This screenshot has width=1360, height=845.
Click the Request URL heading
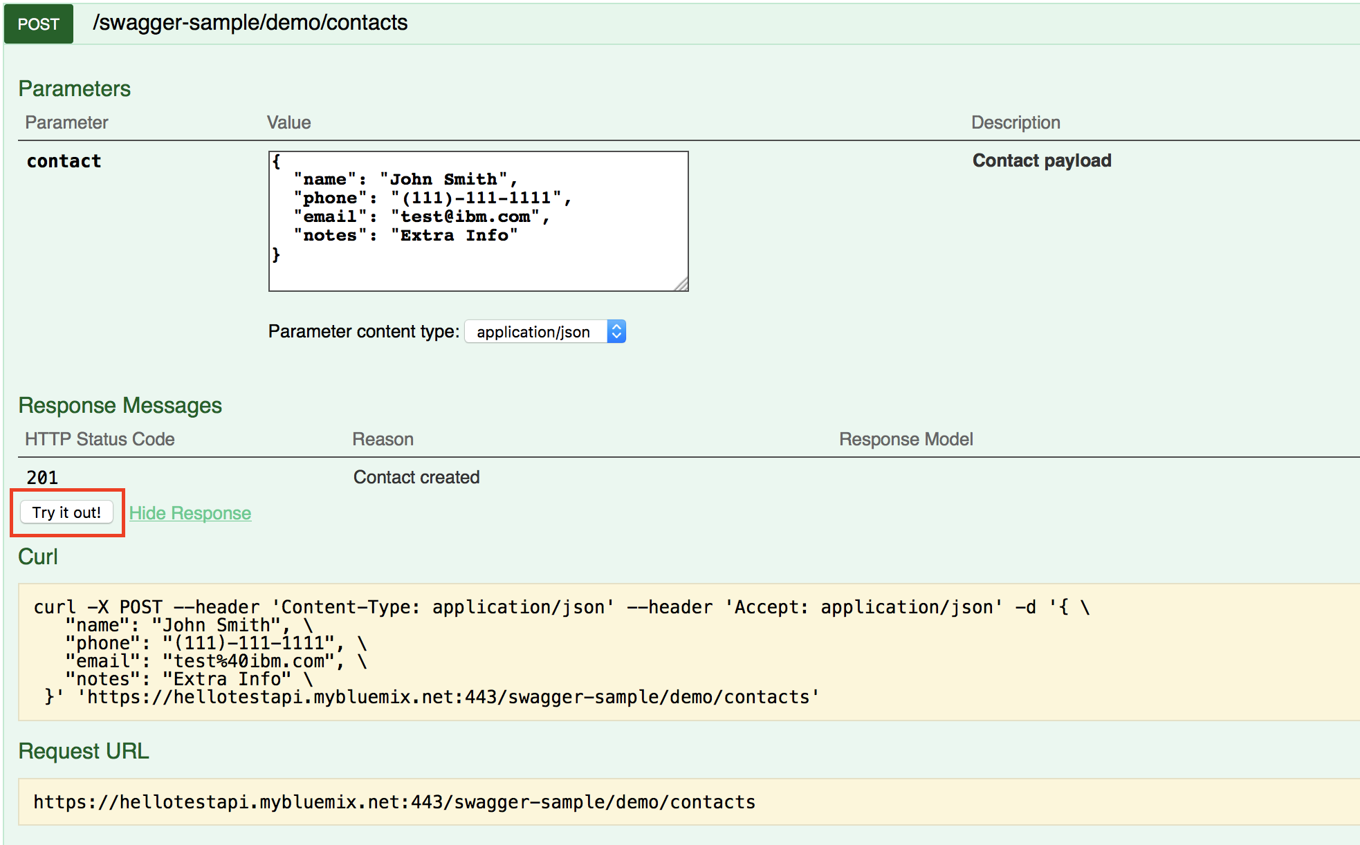pos(83,751)
